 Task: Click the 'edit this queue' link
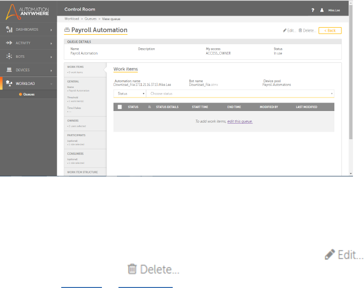click(x=240, y=121)
